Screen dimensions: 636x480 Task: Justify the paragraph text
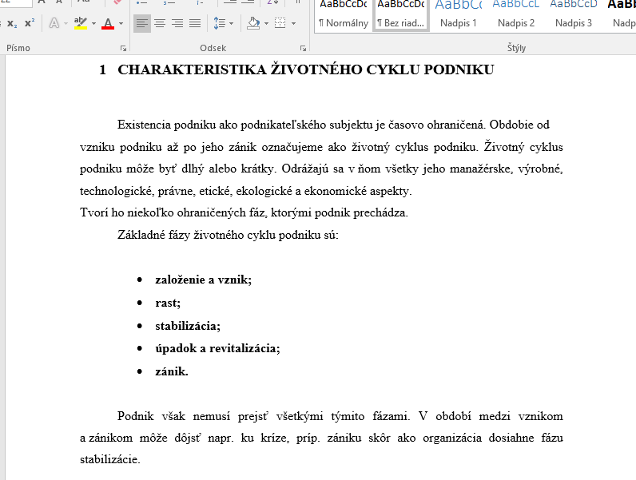195,23
